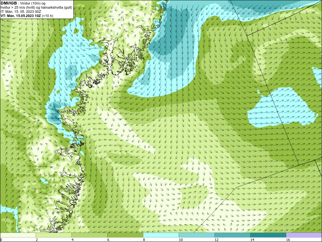Image resolution: width=322 pixels, height=242 pixels.
Task: Click the 4–6 m/s green legend color
Action: click(x=90, y=235)
